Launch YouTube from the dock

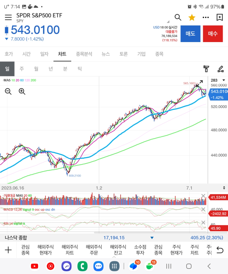pyautogui.click(x=34, y=266)
